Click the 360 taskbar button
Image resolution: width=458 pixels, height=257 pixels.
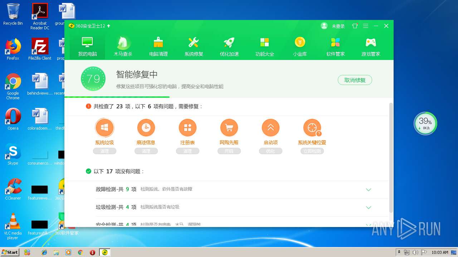click(104, 252)
